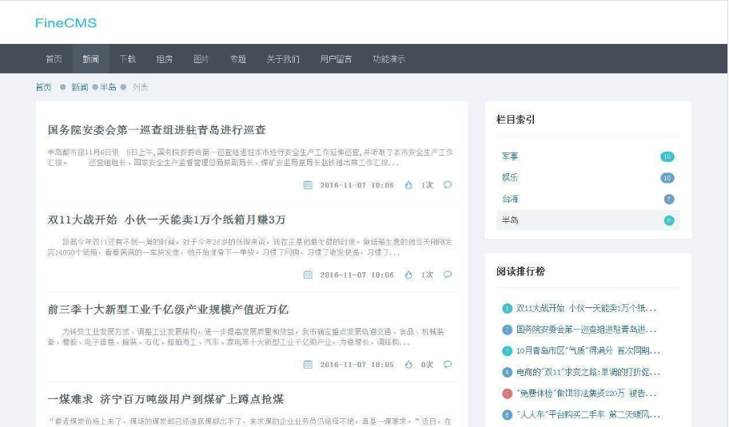Screen dimensions: 729x427
Task: Click 列表 breadcrumb text
Action: [140, 87]
